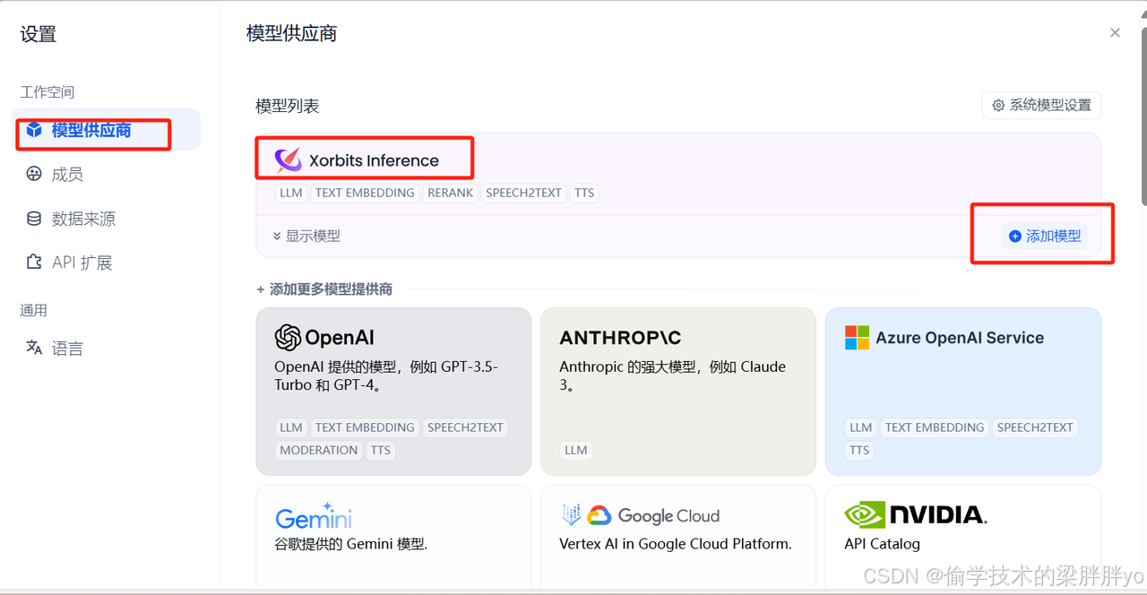Click the gear icon in 系统模型设置

998,105
